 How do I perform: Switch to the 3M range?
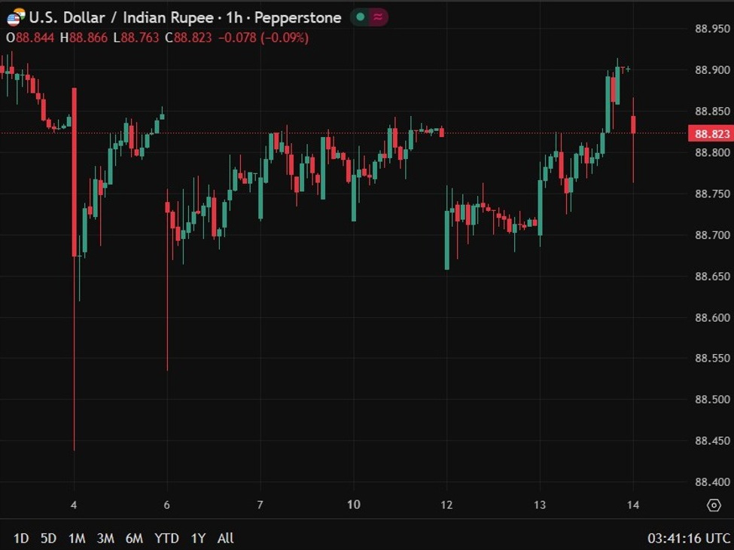(x=105, y=538)
